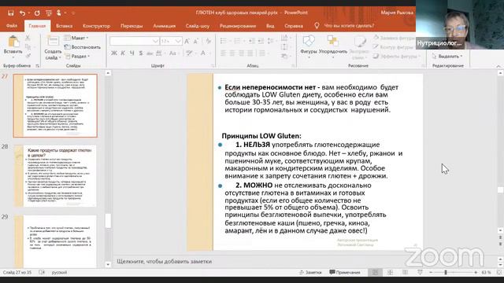Click zoom in plus in status bar
Image resolution: width=504 pixels, height=283 pixels.
pyautogui.click(x=476, y=273)
